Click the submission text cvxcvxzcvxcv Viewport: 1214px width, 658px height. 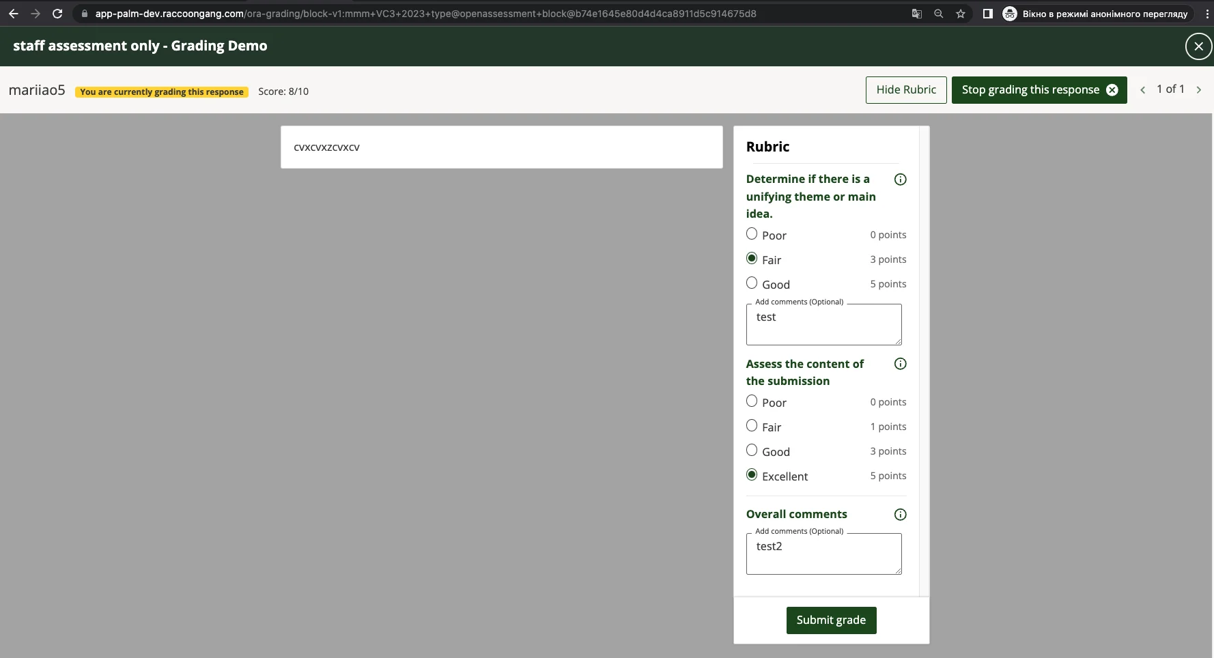(x=326, y=147)
